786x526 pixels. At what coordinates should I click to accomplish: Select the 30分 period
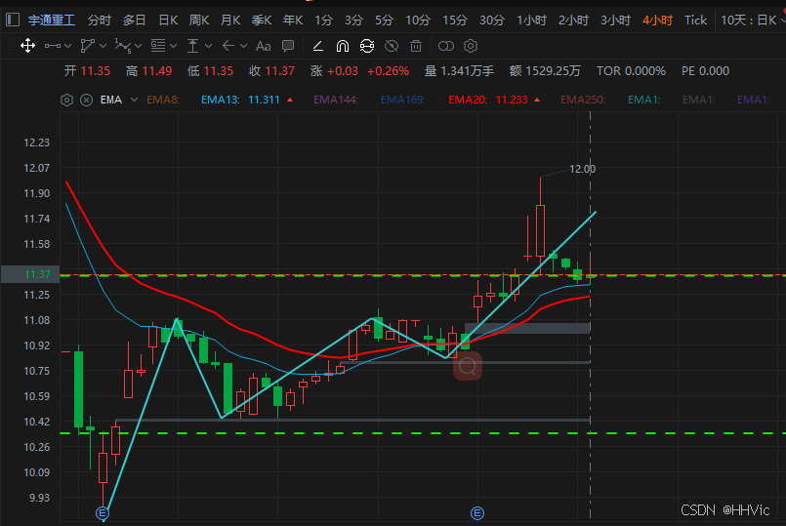[492, 20]
